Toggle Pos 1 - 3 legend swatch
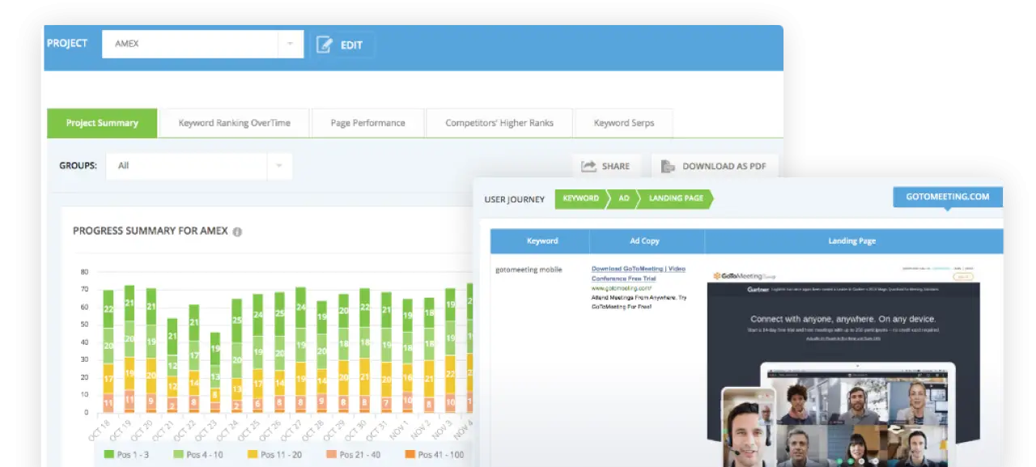Viewport: 1036px width, 467px height. (x=109, y=455)
